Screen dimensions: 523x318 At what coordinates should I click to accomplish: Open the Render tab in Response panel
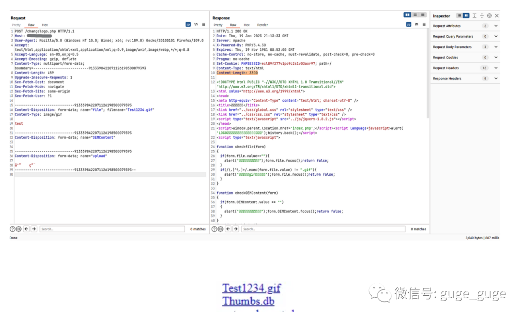(262, 25)
